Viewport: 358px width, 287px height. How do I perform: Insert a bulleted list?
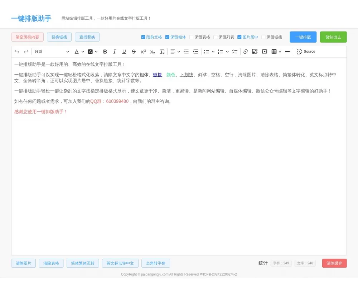coord(207,52)
